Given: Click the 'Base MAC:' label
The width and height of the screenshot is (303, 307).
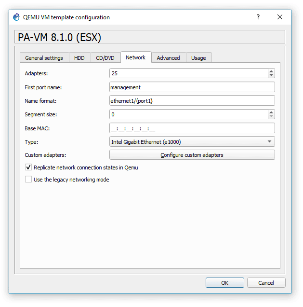Looking at the screenshot, I should coord(37,128).
